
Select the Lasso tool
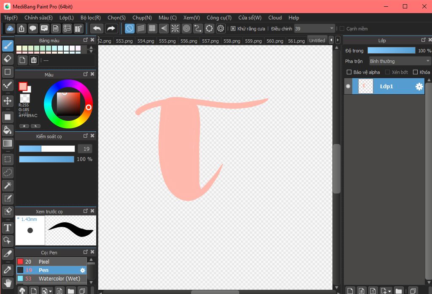pos(8,172)
